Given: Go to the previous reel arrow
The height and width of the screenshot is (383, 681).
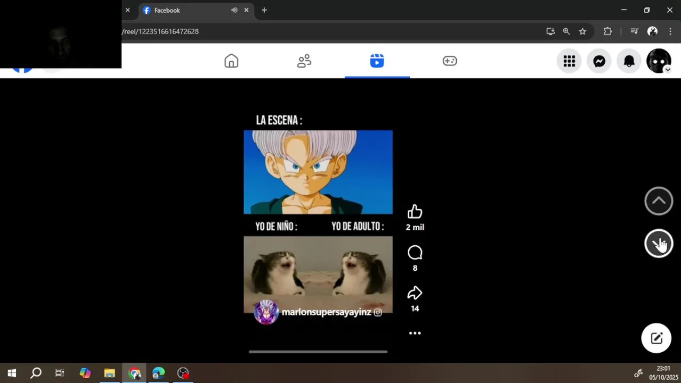Looking at the screenshot, I should point(659,201).
